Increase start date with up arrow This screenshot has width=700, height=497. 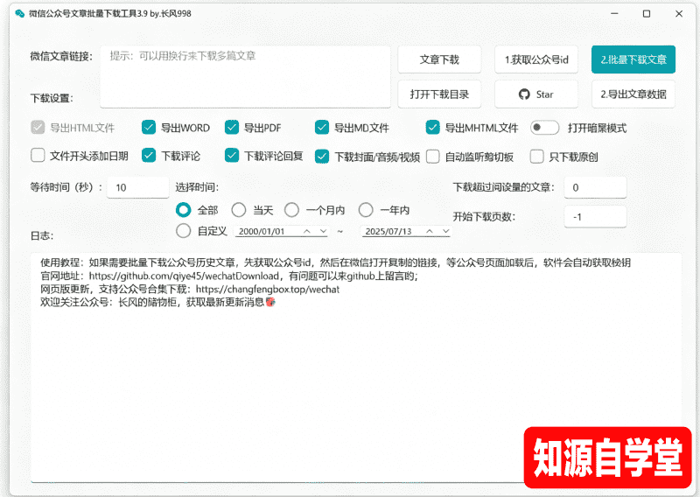[x=307, y=231]
